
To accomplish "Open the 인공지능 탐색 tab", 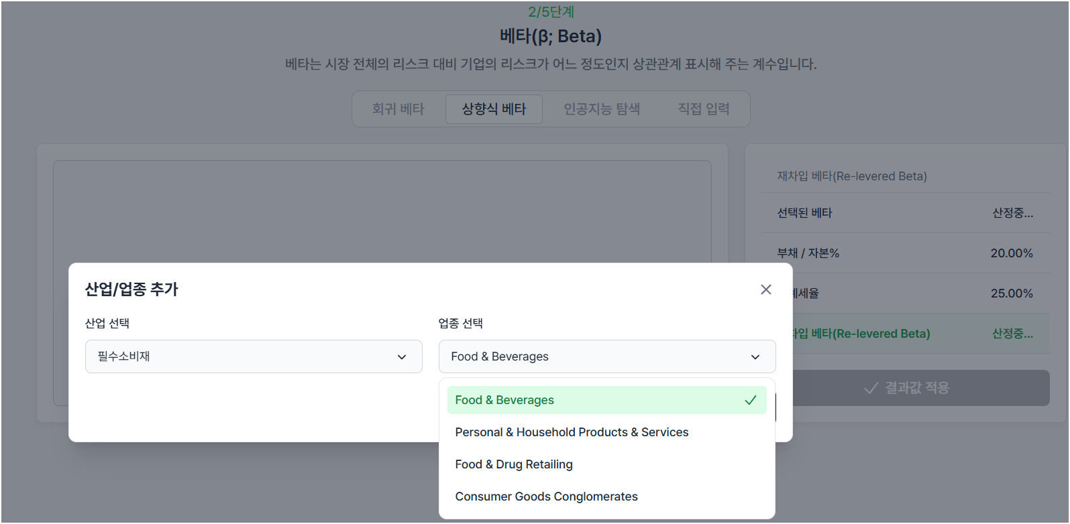I will pos(601,109).
